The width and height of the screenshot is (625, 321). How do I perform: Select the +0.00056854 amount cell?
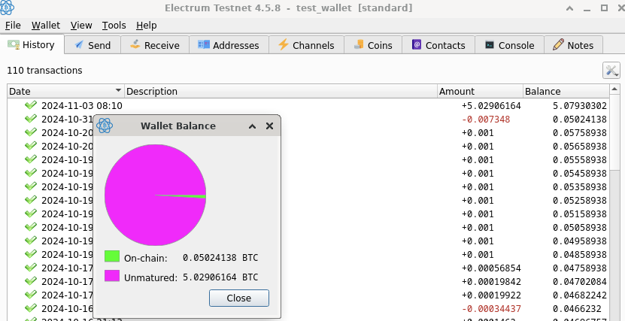point(491,268)
